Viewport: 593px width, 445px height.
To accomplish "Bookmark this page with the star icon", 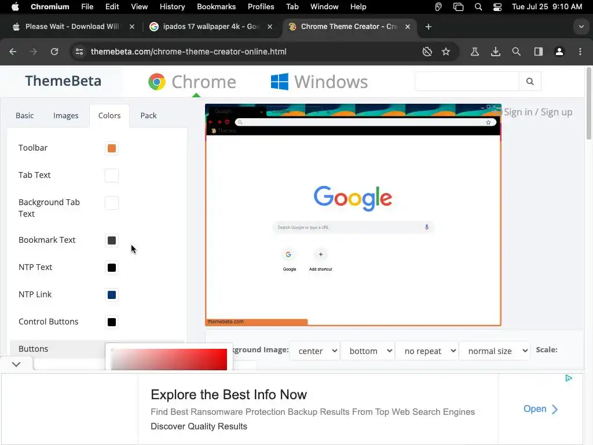I will click(446, 52).
